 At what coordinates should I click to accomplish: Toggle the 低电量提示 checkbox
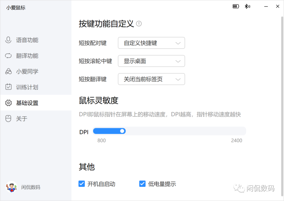[142, 184]
